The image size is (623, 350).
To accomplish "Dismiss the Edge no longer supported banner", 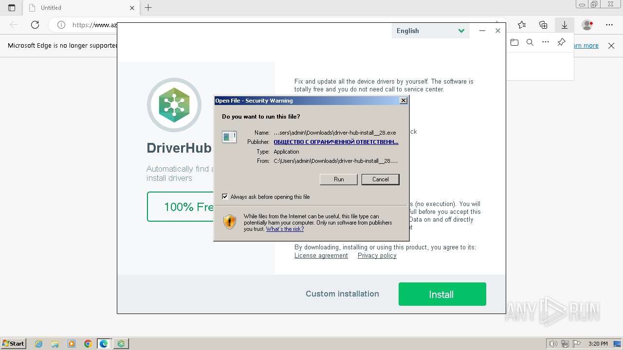I will [x=611, y=46].
